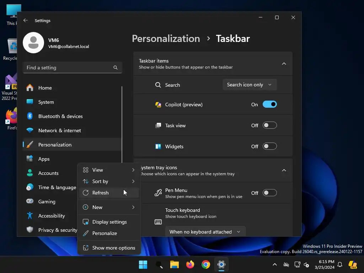This screenshot has width=364, height=273.
Task: Click the Copilot icon in the Taskbar items list
Action: [158, 105]
